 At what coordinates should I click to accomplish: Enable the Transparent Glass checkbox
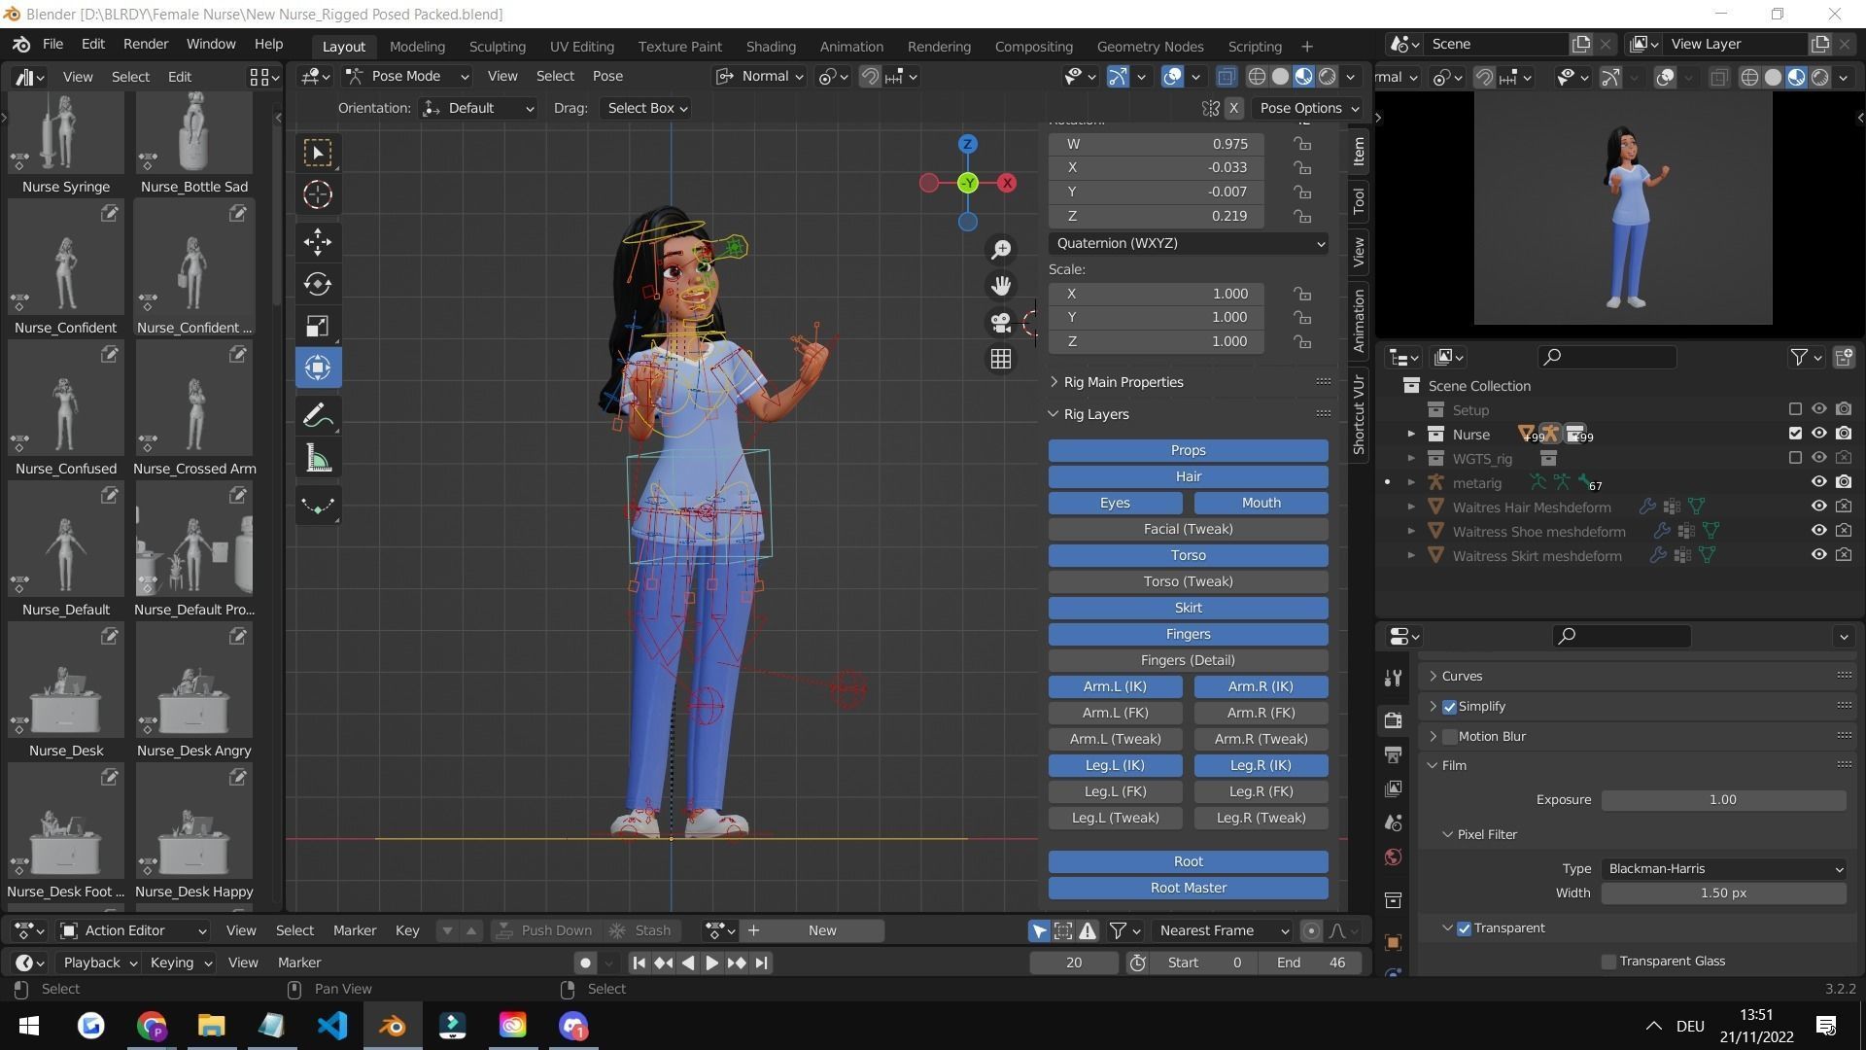coord(1608,962)
